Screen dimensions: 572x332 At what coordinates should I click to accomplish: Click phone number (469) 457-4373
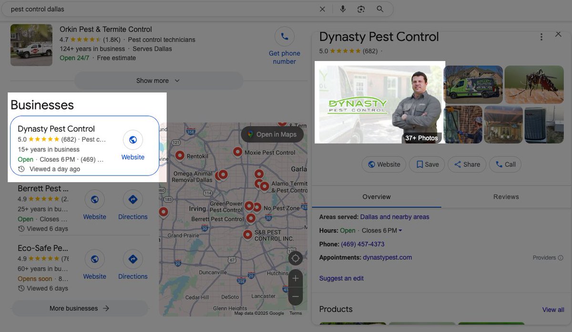[x=362, y=244]
